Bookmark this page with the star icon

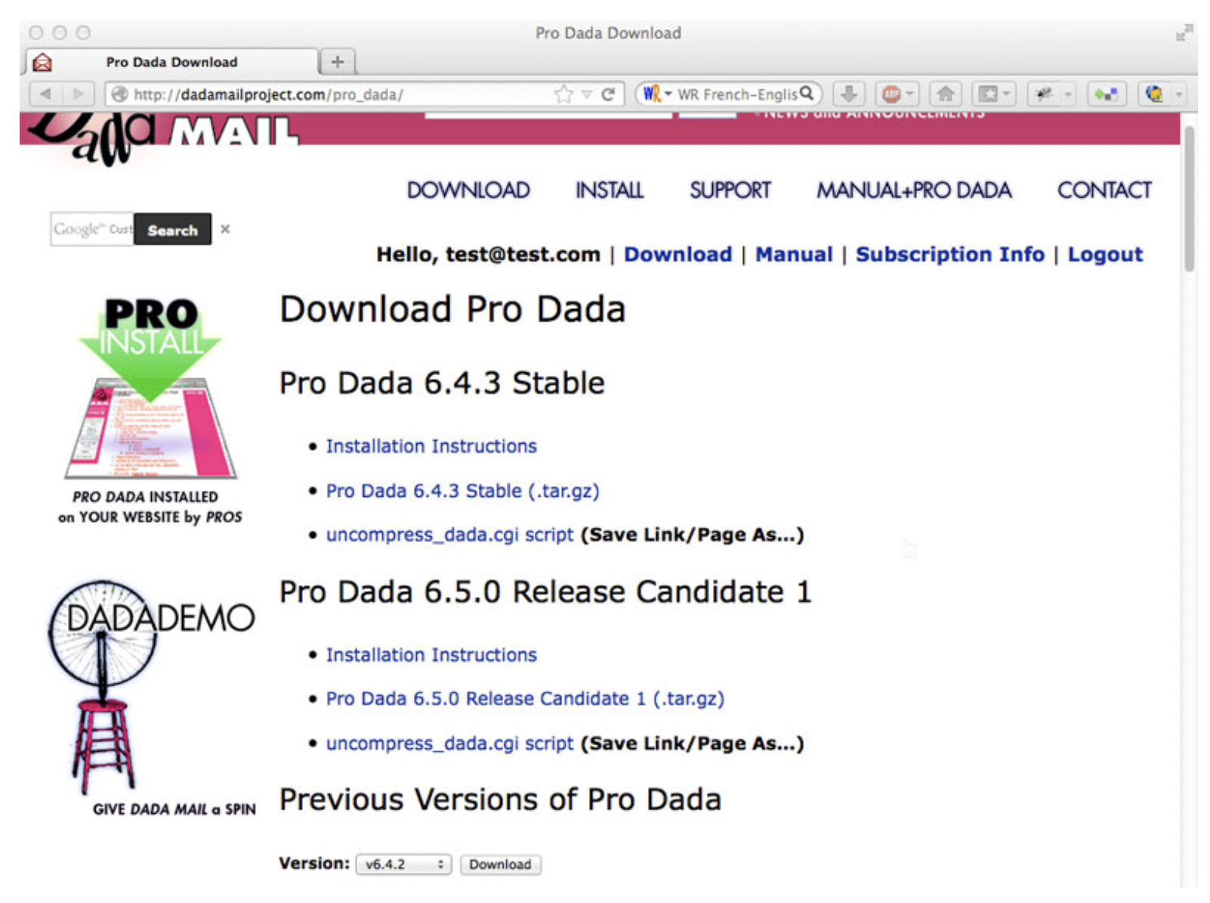pyautogui.click(x=563, y=94)
